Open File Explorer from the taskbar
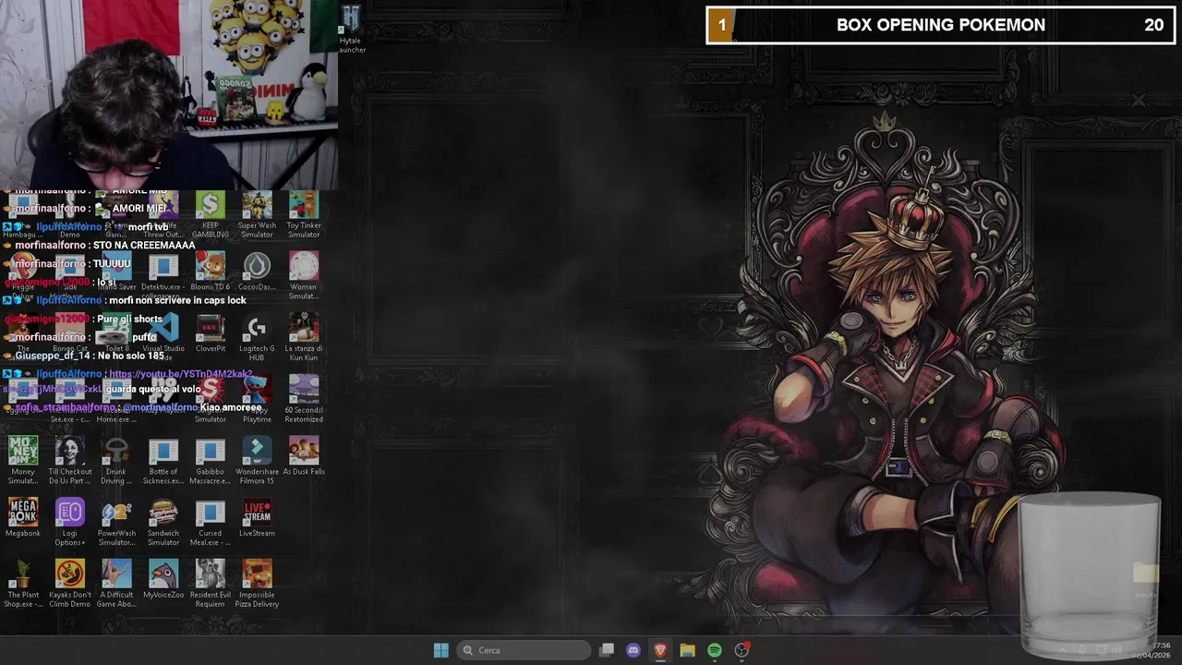1182x665 pixels. click(x=687, y=650)
